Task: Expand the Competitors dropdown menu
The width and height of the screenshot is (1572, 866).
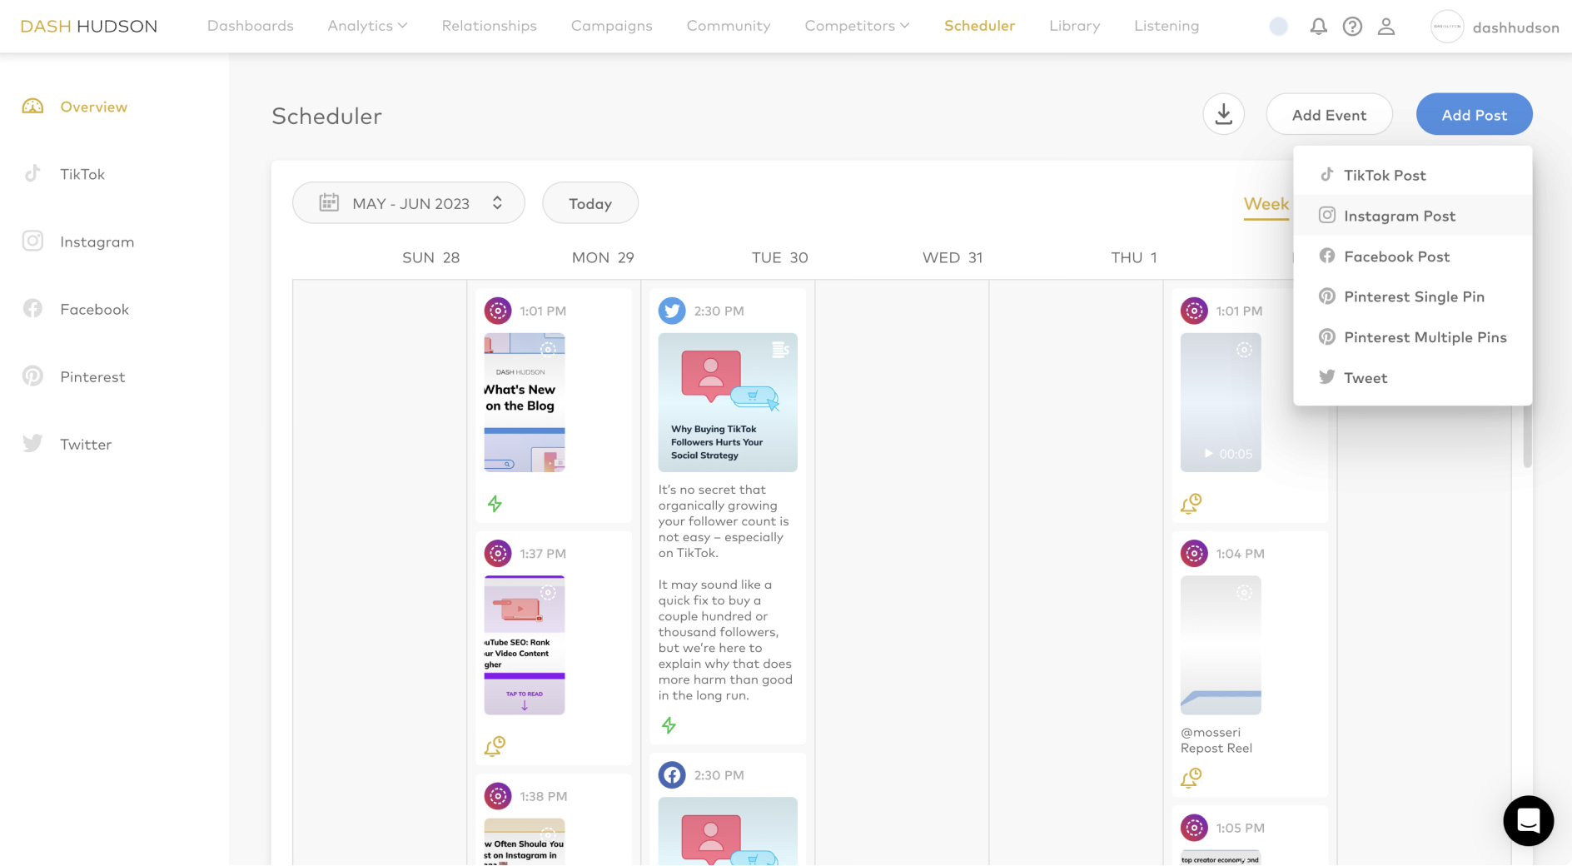Action: point(856,26)
